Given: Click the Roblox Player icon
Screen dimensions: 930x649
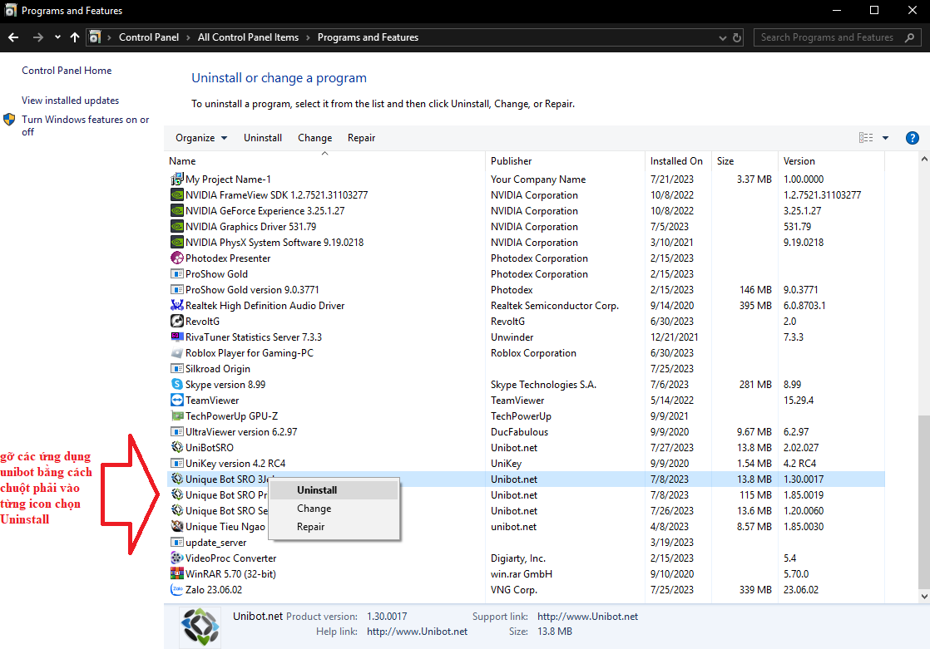Looking at the screenshot, I should (x=176, y=352).
